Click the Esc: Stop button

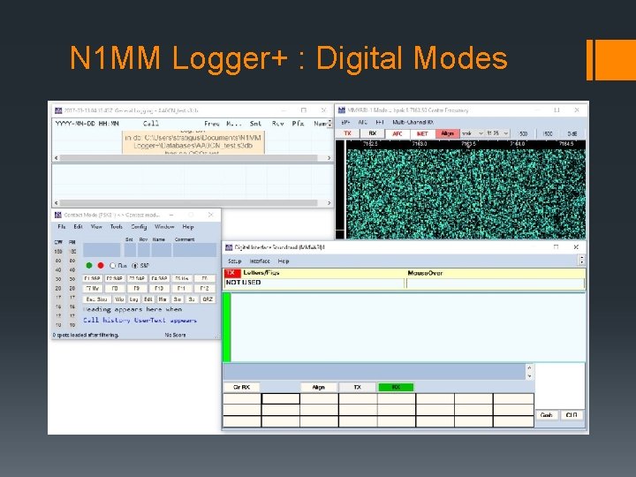point(97,299)
